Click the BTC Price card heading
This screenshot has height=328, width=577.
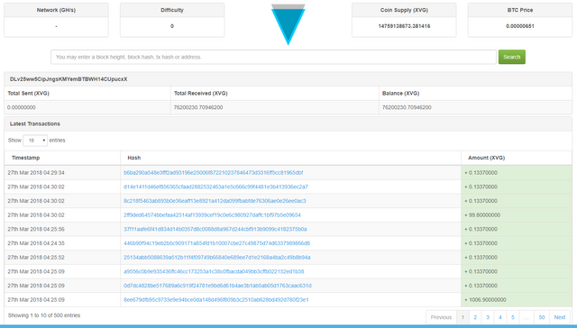click(520, 10)
